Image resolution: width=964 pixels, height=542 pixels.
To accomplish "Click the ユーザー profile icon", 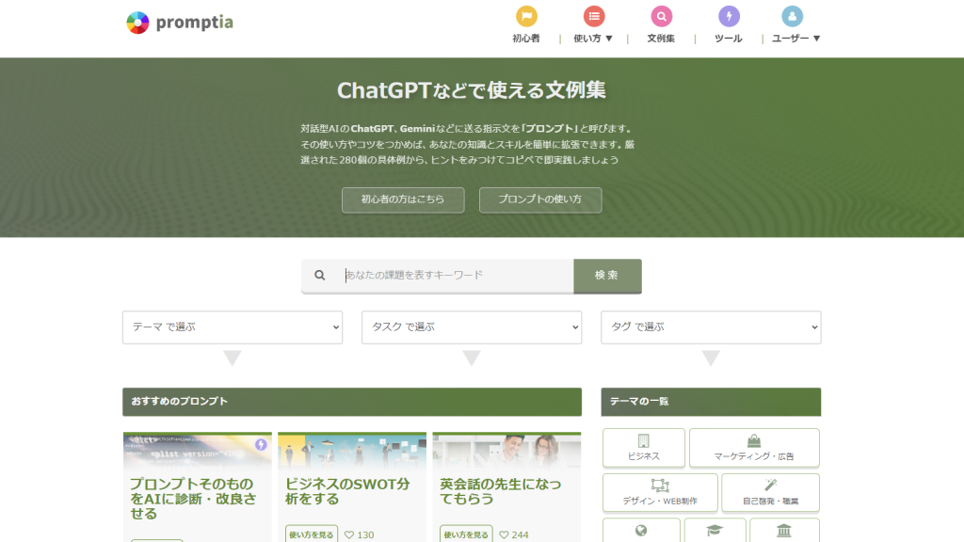I will pyautogui.click(x=793, y=16).
